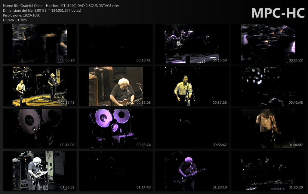The height and width of the screenshot is (194, 308).
Task: Select the dark thumbnail at 01:14:49
Action: click(x=115, y=171)
